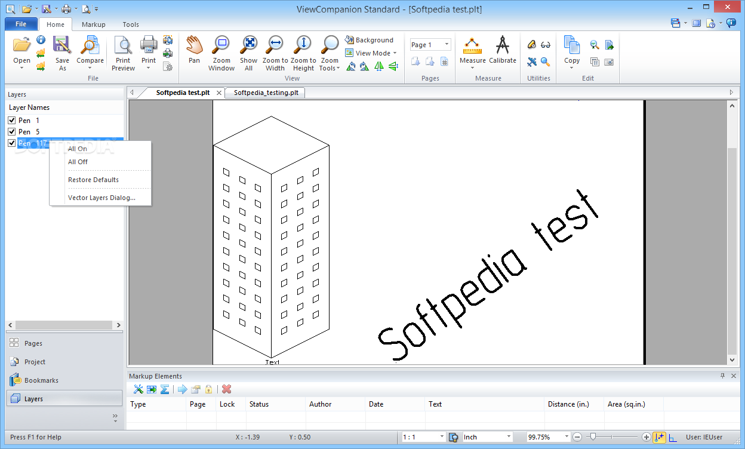
Task: Uncheck the Pen 1 layer checkbox
Action: coord(12,121)
